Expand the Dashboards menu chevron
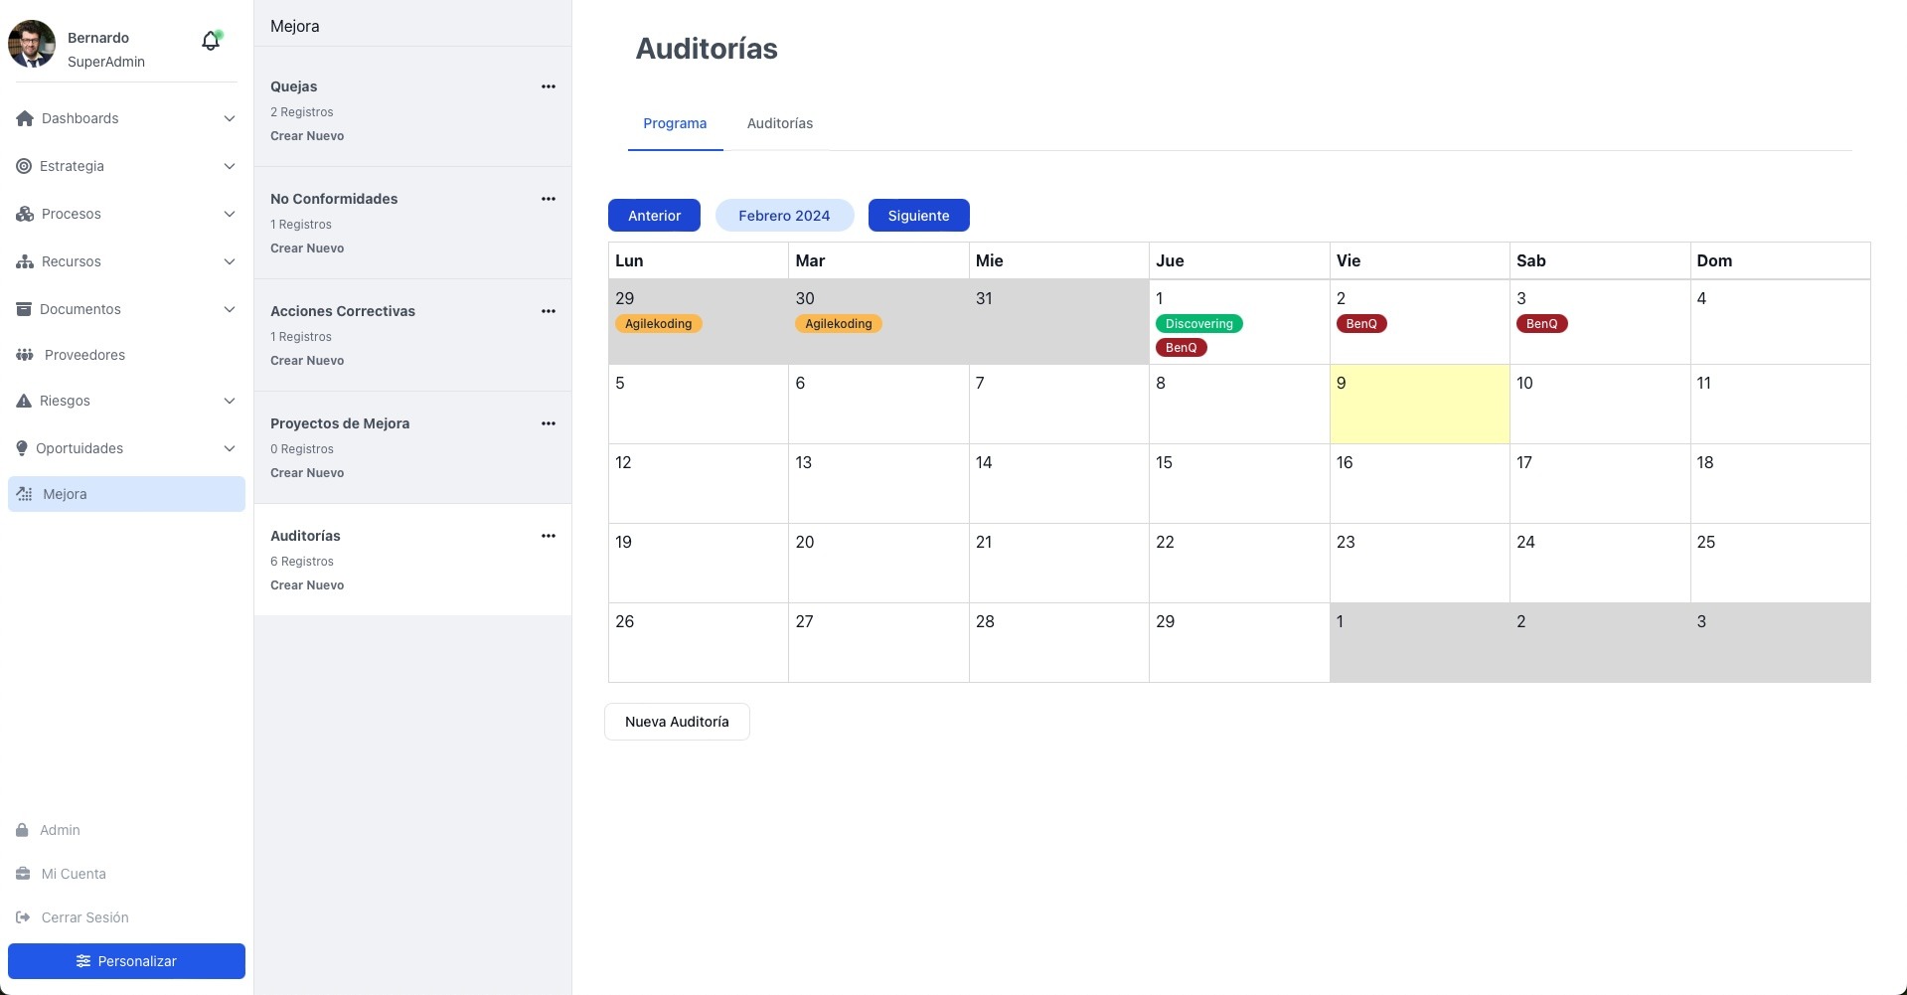 [230, 118]
